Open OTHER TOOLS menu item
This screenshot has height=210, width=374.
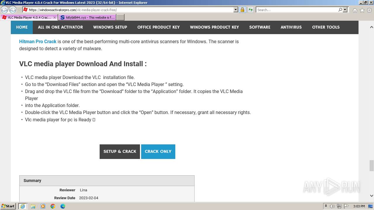click(326, 27)
